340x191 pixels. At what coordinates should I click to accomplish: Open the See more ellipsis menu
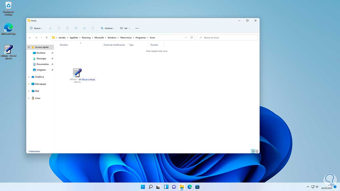137,28
